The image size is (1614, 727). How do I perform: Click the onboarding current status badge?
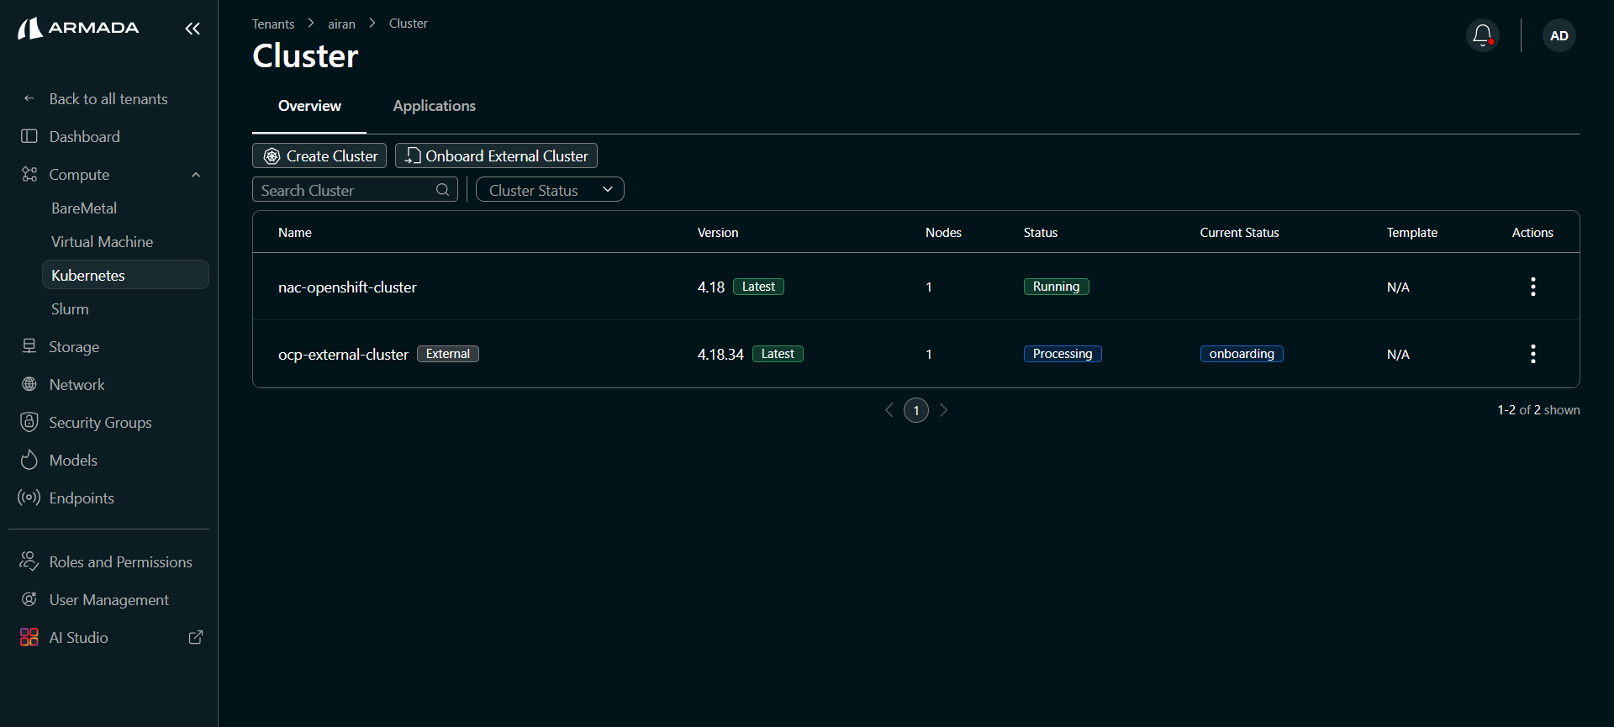(1242, 354)
